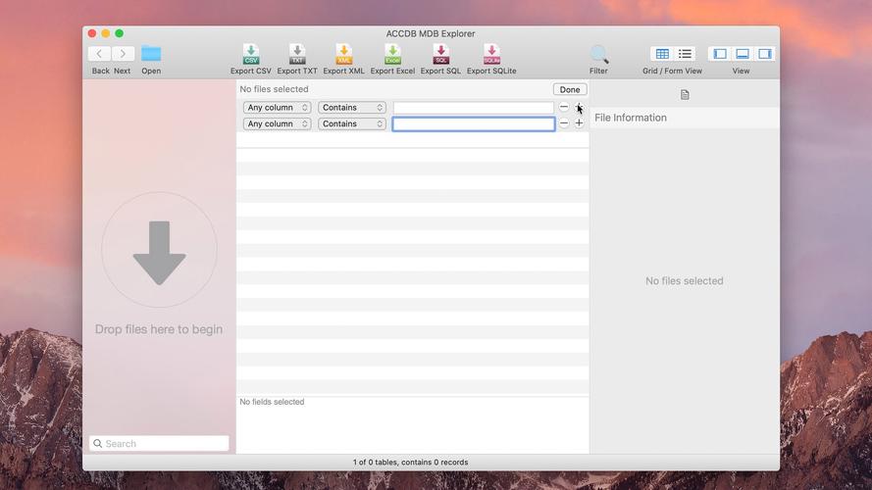Focus the second filter text field
Screen dimensions: 872x490
click(x=473, y=123)
